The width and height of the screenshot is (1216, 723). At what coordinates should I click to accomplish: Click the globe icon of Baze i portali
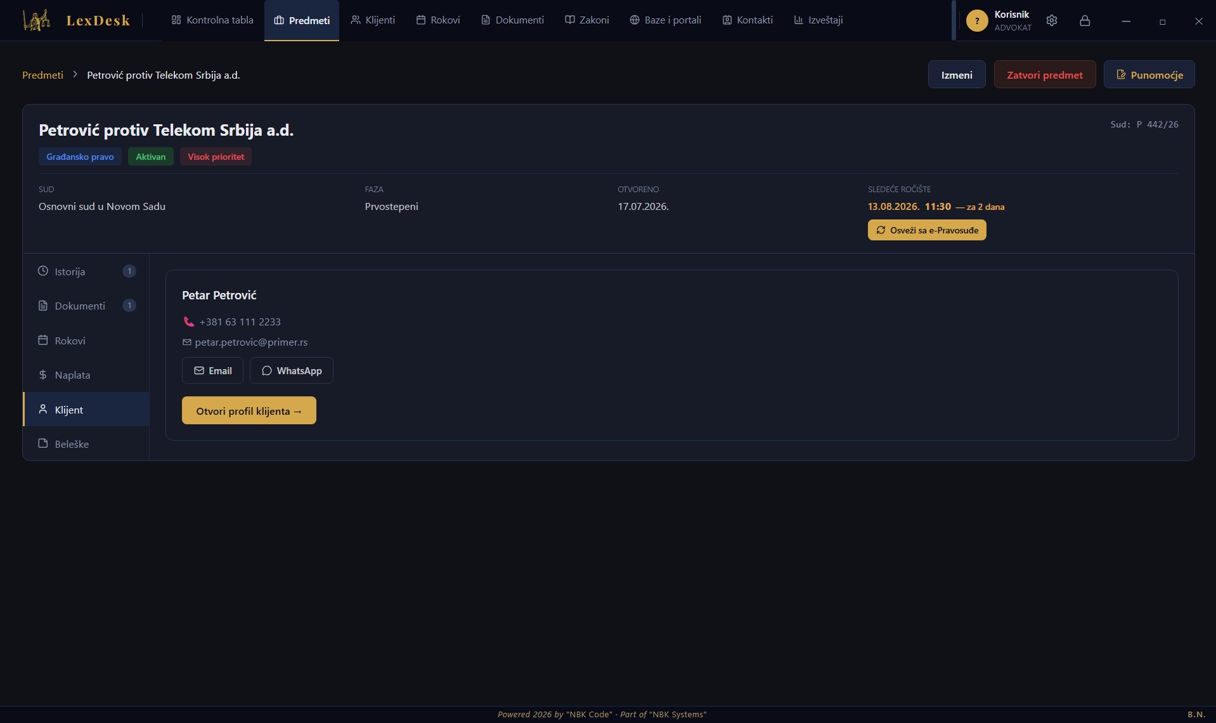click(x=635, y=20)
